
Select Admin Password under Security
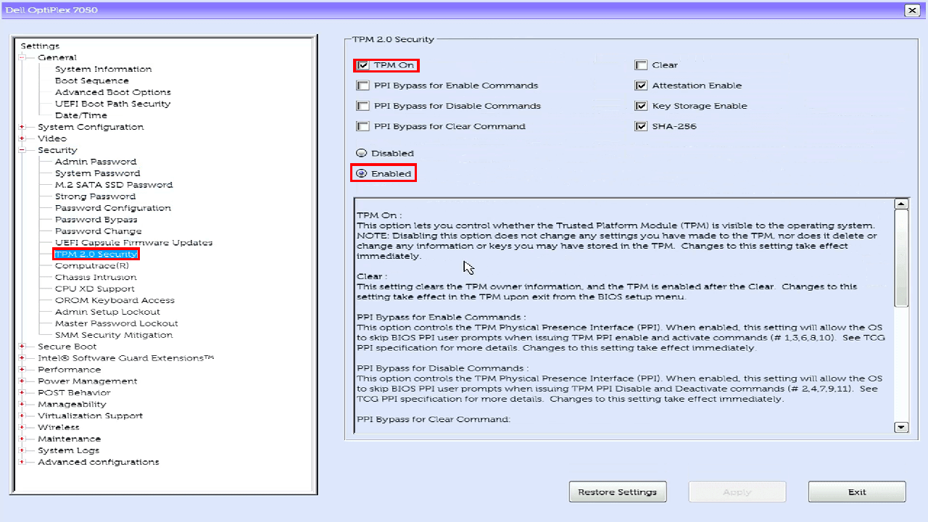point(96,162)
